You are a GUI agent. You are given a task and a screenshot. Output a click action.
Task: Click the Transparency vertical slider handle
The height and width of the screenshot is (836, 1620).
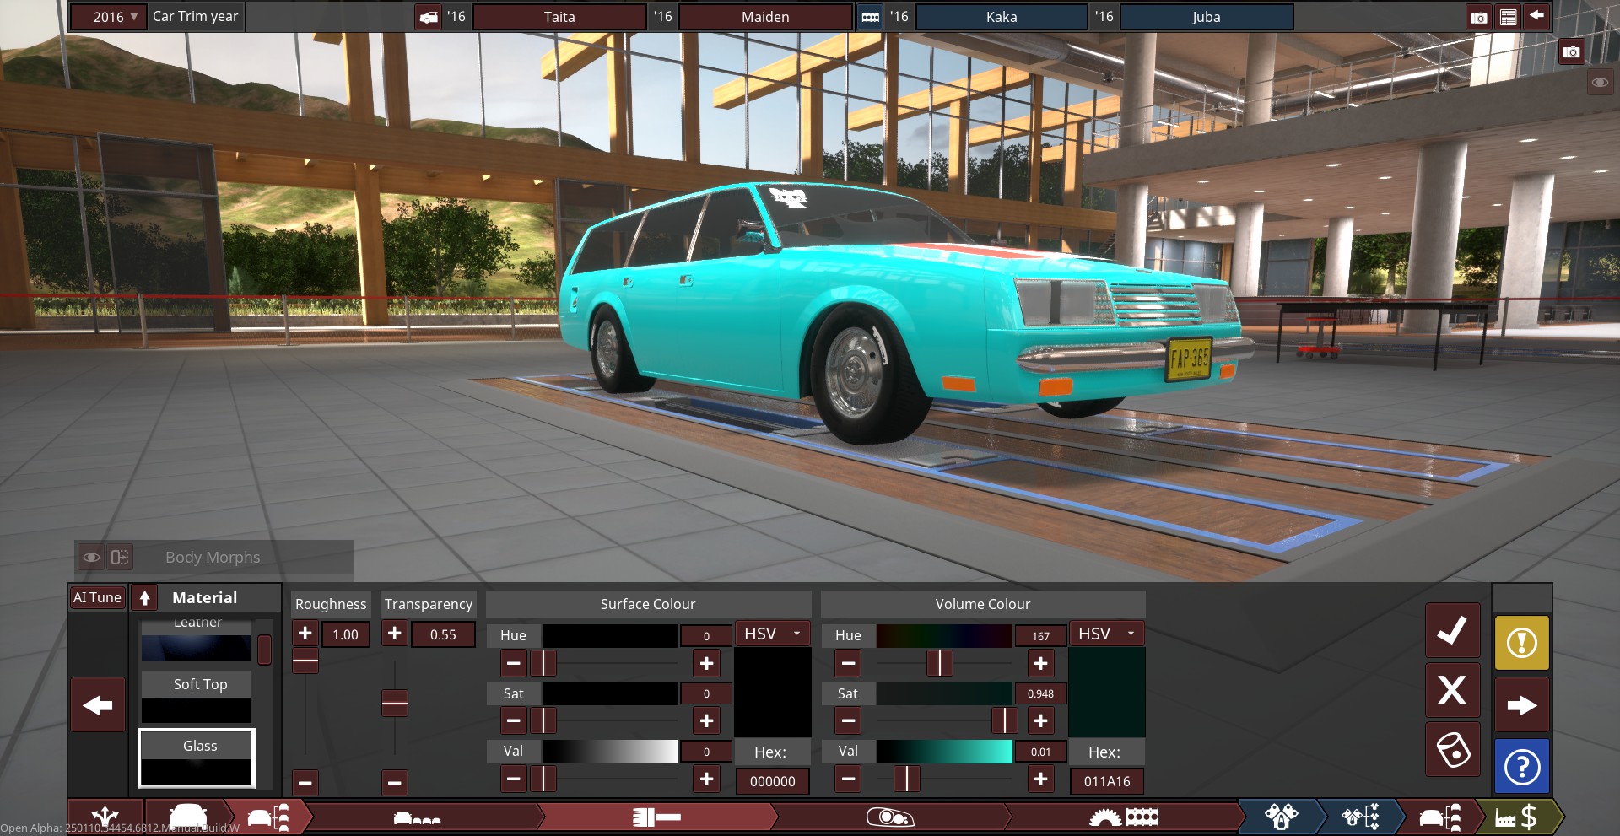[x=395, y=703]
